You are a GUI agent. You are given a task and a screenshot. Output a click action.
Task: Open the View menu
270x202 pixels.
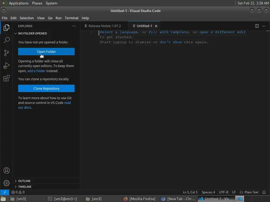[x=41, y=18]
